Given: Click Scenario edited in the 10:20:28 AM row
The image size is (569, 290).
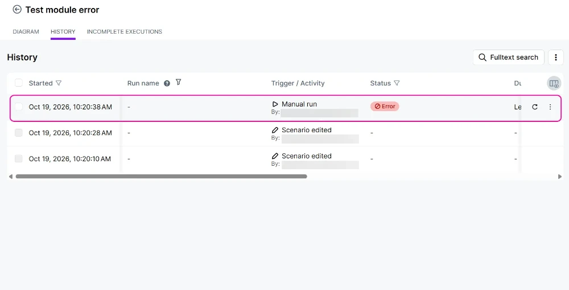Looking at the screenshot, I should [307, 130].
